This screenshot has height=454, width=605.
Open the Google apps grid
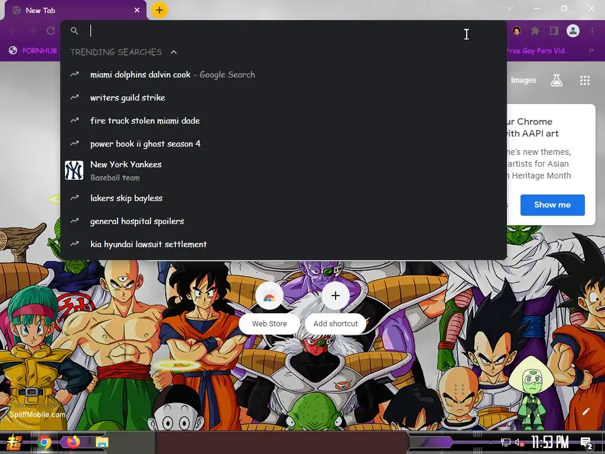(585, 80)
